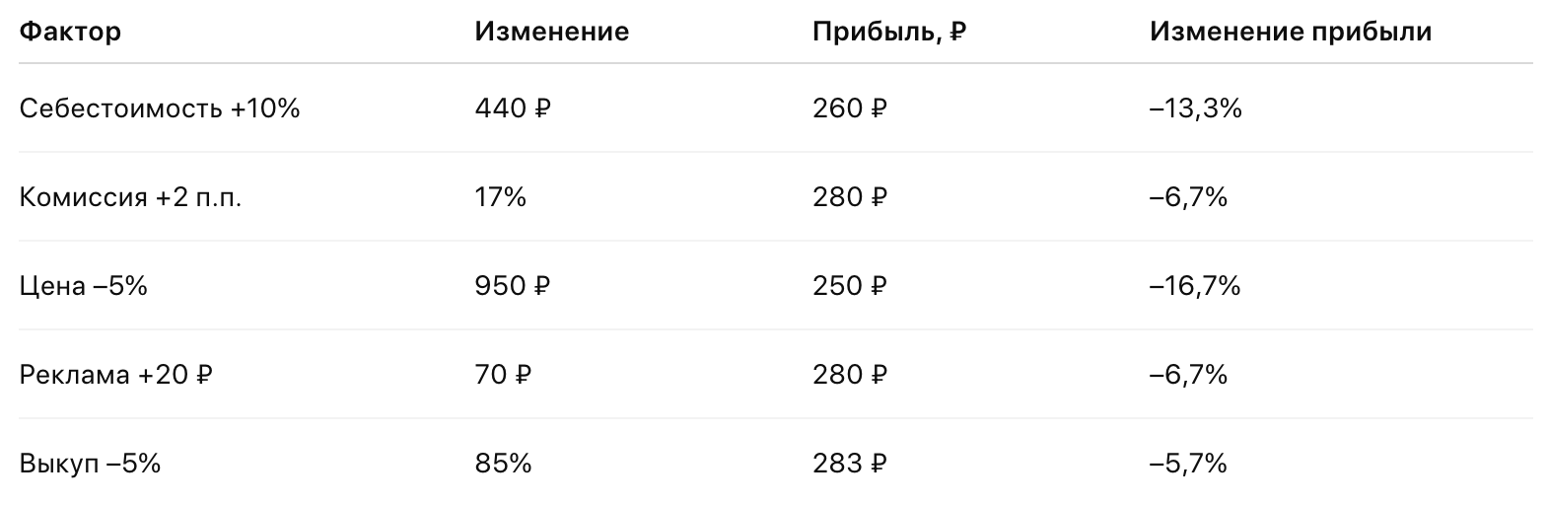The image size is (1548, 505).
Task: Click the 17% commission value
Action: click(x=500, y=197)
